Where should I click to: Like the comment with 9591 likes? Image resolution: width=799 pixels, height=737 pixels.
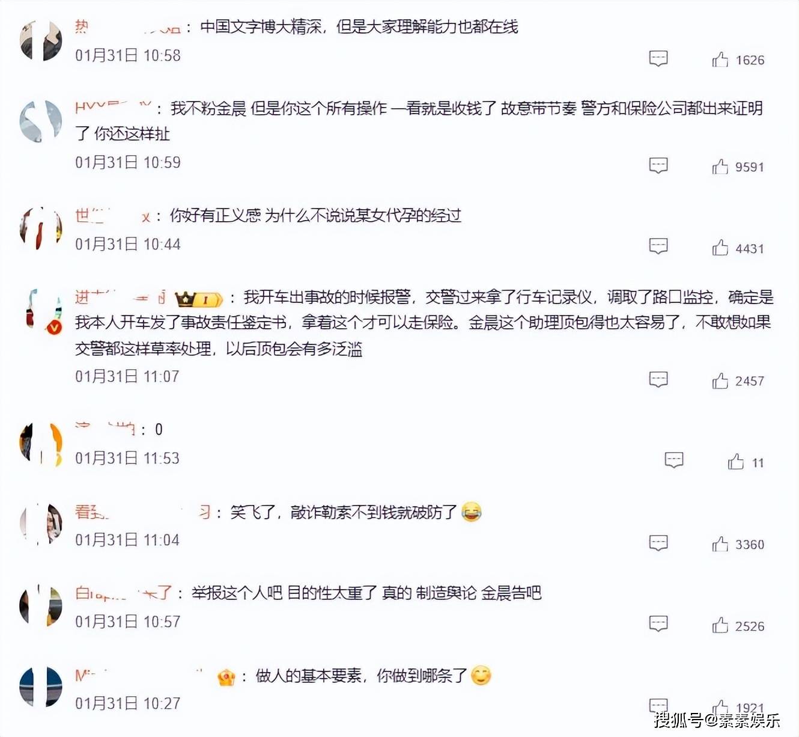pos(720,167)
